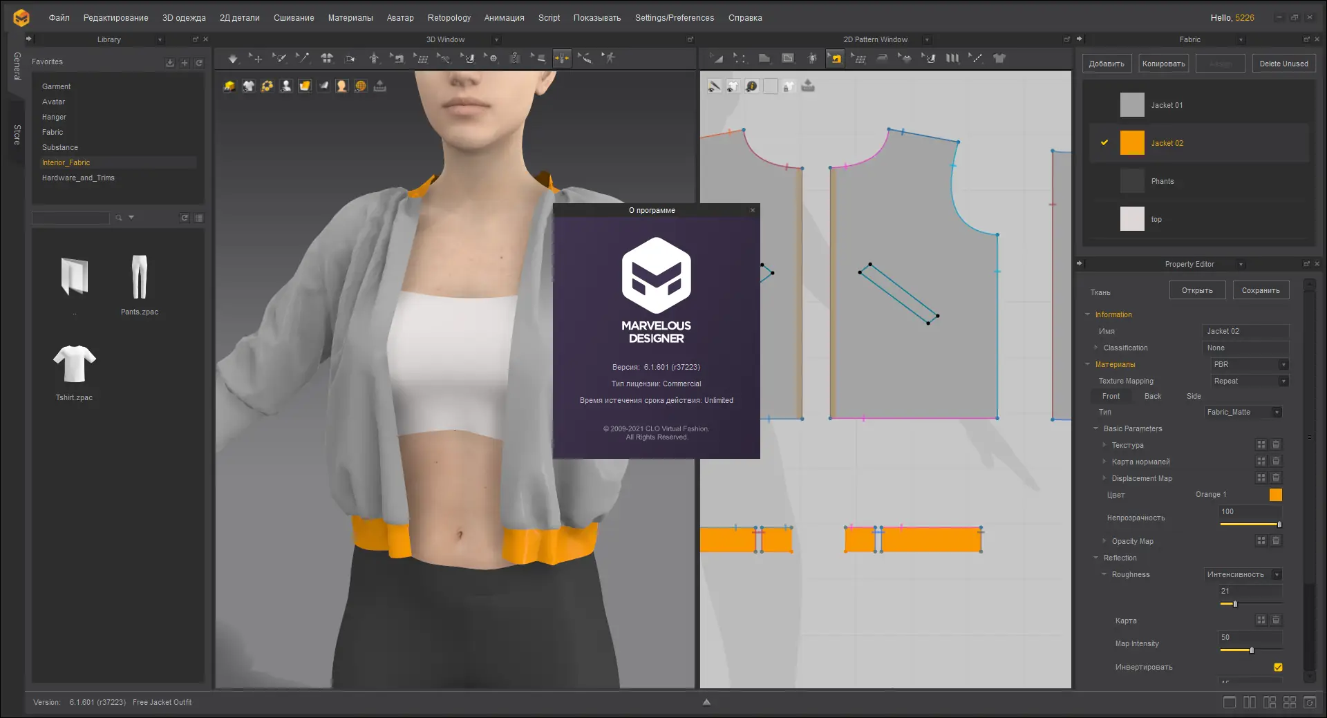Viewport: 1327px width, 718px height.
Task: Open the Store sidebar tab
Action: [x=17, y=135]
